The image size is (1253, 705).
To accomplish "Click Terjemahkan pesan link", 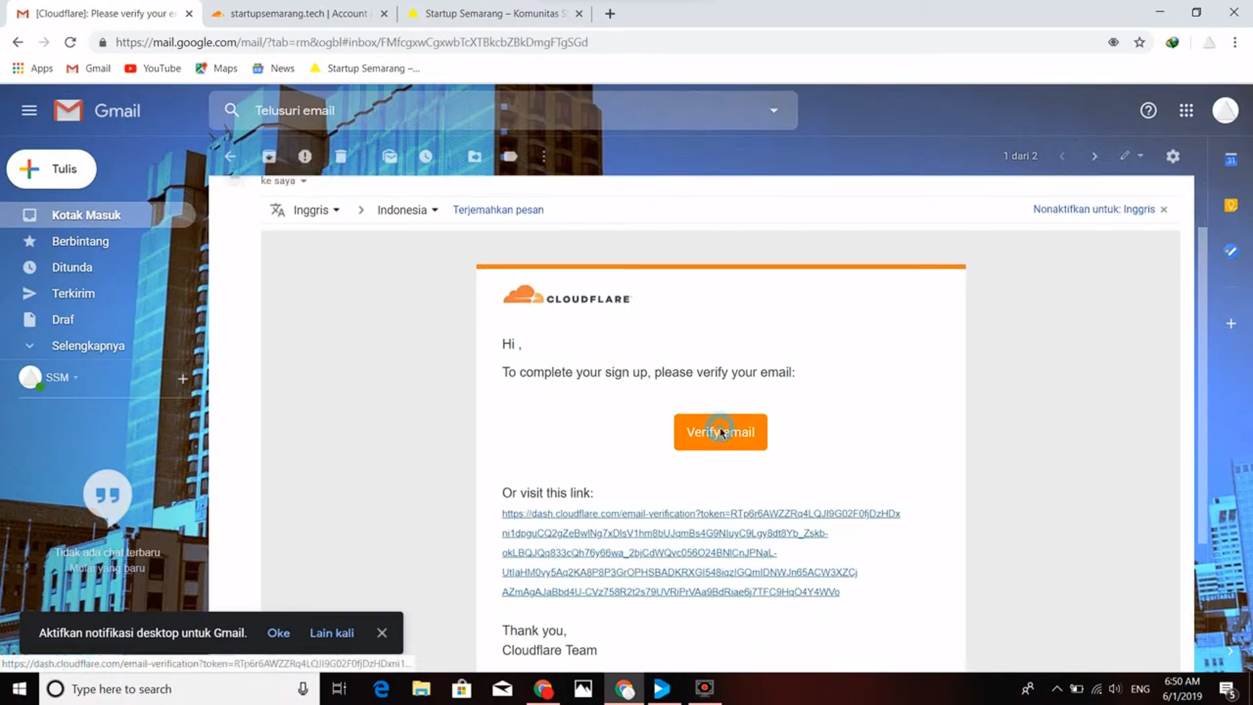I will point(498,210).
